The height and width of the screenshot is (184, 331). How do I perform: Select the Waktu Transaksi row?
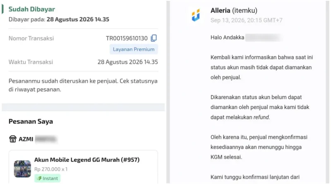tap(83, 62)
